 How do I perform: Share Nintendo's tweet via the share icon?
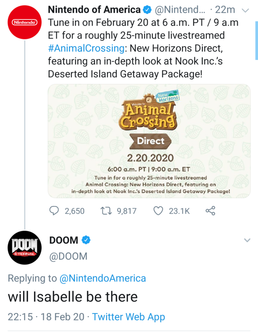(210, 211)
